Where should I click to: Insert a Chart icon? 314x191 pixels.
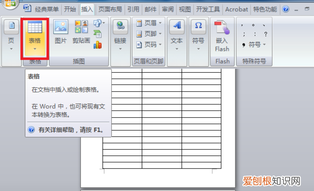click(x=97, y=45)
